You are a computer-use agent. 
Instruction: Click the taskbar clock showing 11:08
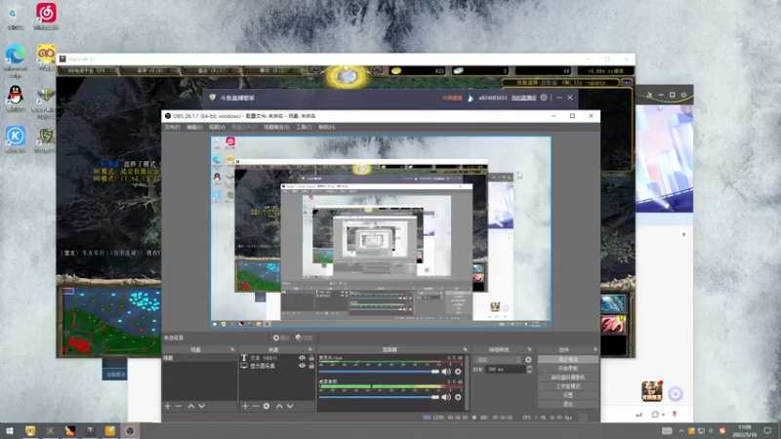click(745, 430)
